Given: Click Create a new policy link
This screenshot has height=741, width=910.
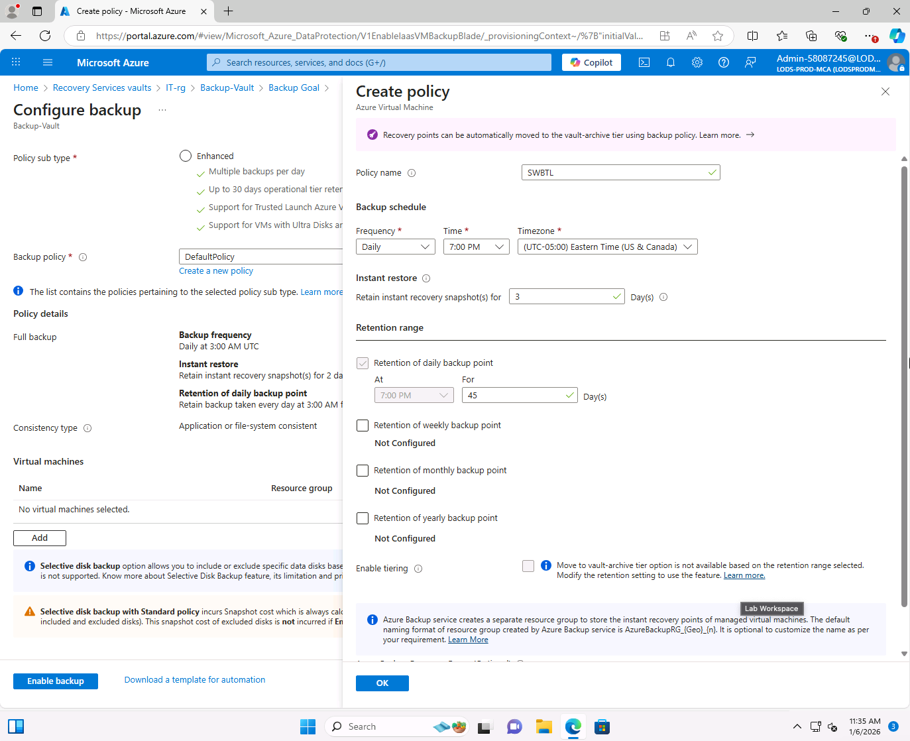Looking at the screenshot, I should (x=216, y=271).
